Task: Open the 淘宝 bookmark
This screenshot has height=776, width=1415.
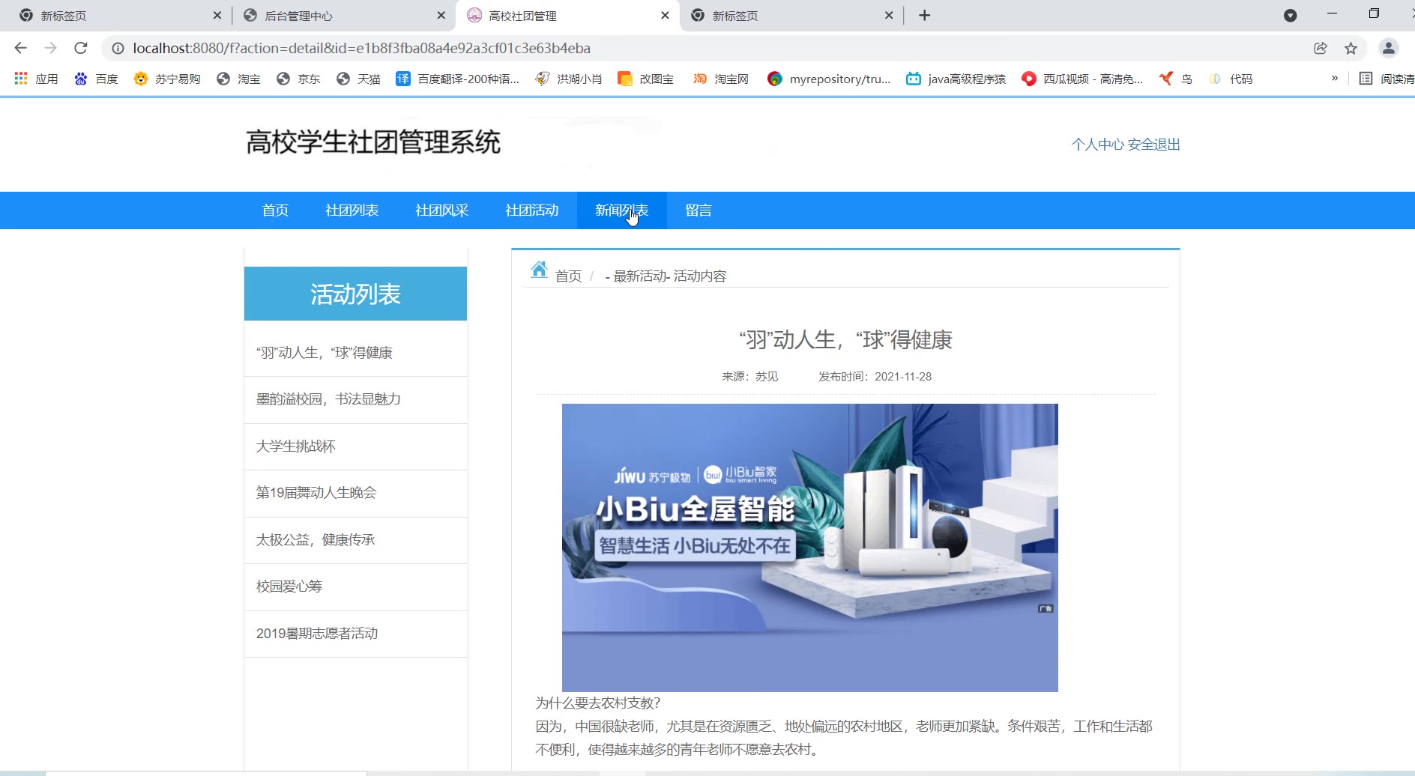Action: pos(238,79)
